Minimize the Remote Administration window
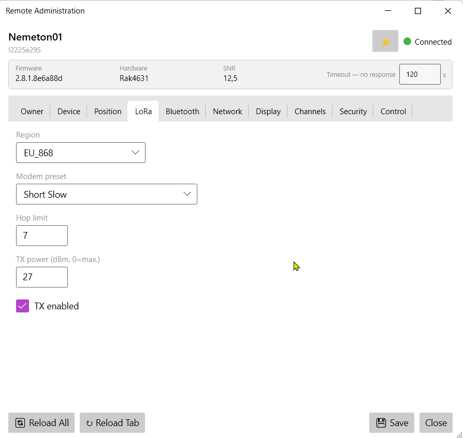This screenshot has width=463, height=438. point(388,11)
